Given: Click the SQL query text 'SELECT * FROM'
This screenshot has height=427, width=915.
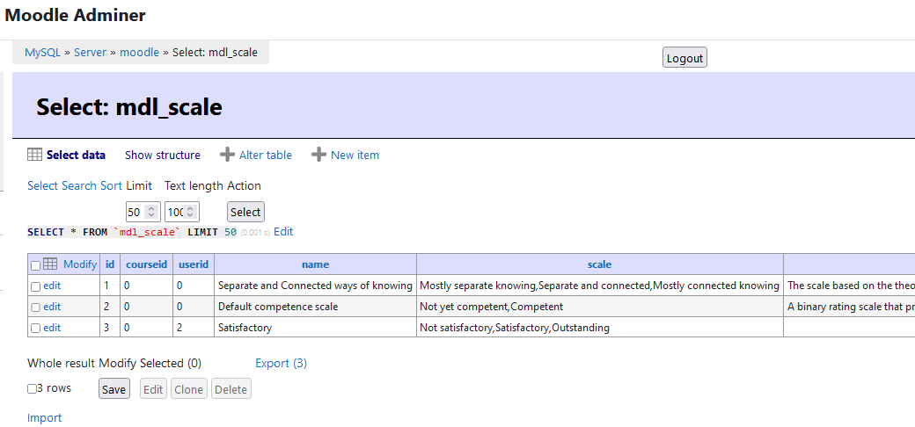Looking at the screenshot, I should (x=67, y=232).
